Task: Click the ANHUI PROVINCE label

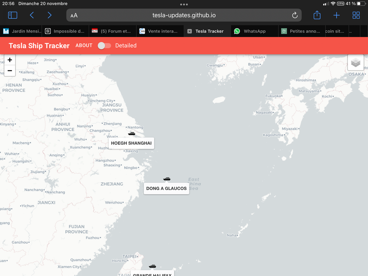Action: [63, 127]
